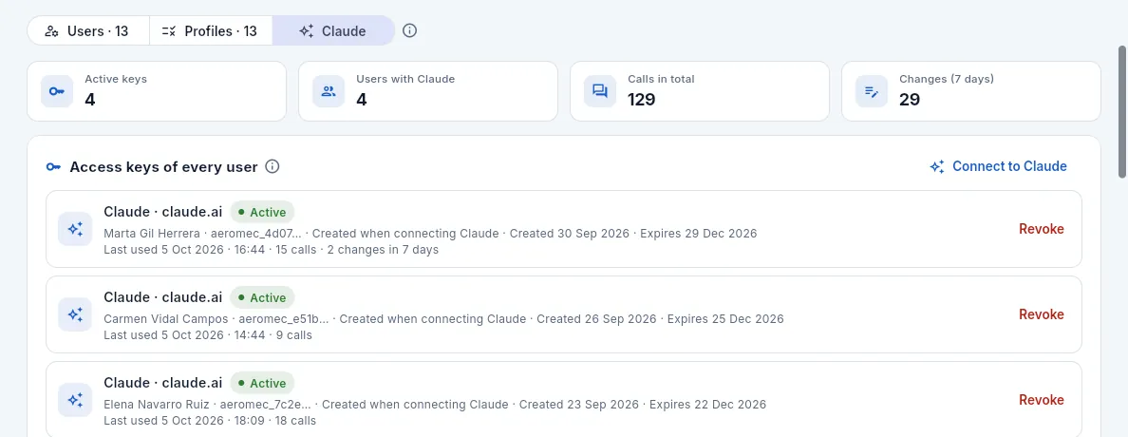Viewport: 1128px width, 437px height.
Task: Click the Active keys count of 4
Action: tap(90, 100)
